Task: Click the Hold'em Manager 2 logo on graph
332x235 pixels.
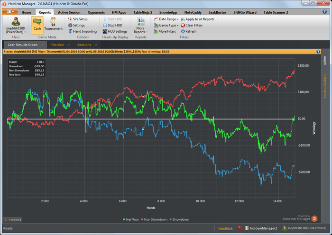Action: coord(300,218)
